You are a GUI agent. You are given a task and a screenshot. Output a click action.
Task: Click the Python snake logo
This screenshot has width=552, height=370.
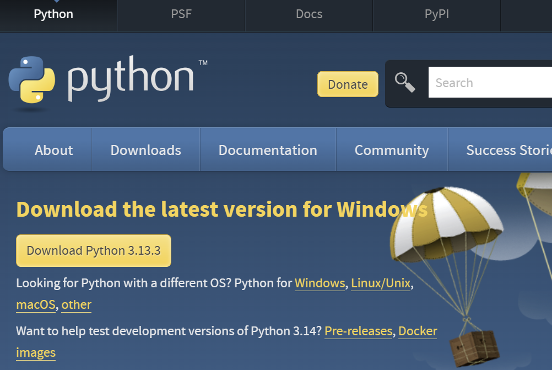[32, 79]
